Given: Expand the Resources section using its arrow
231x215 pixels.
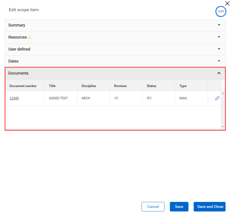Looking at the screenshot, I should (x=219, y=37).
